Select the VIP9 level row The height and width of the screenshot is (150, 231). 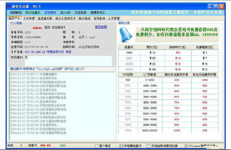click(168, 130)
